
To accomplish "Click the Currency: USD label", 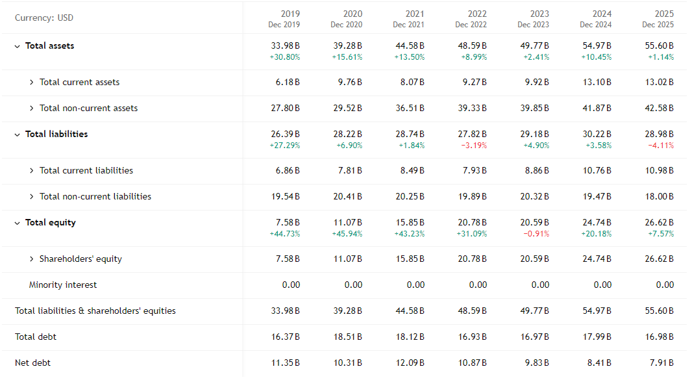I will click(44, 18).
